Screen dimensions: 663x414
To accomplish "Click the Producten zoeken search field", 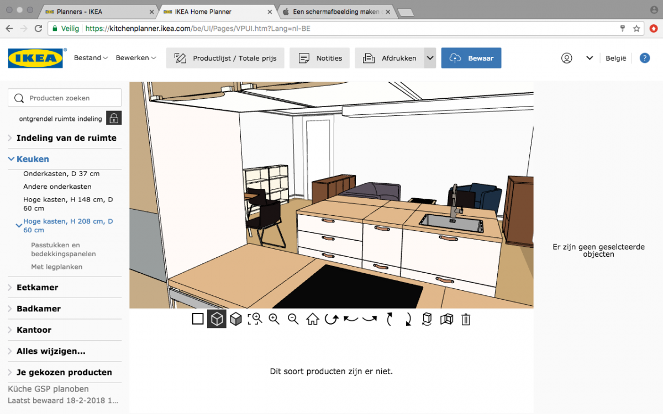I will (x=65, y=98).
